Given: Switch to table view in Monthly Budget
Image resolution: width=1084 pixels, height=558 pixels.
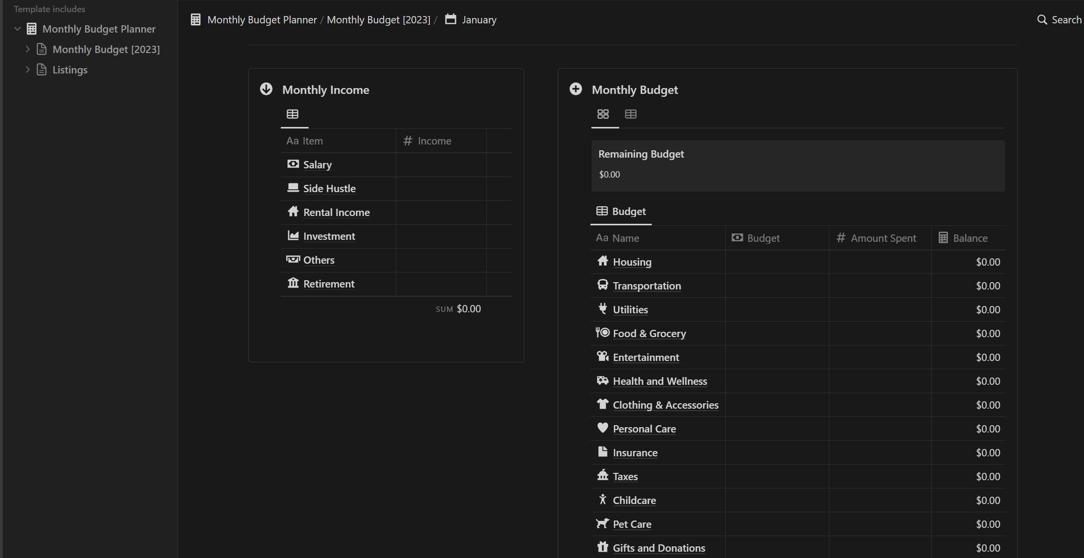Looking at the screenshot, I should pos(631,114).
